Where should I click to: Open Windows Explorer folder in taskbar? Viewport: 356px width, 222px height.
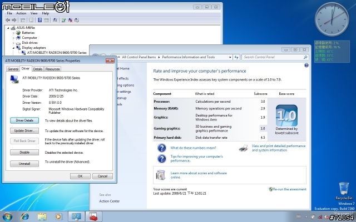point(42,216)
